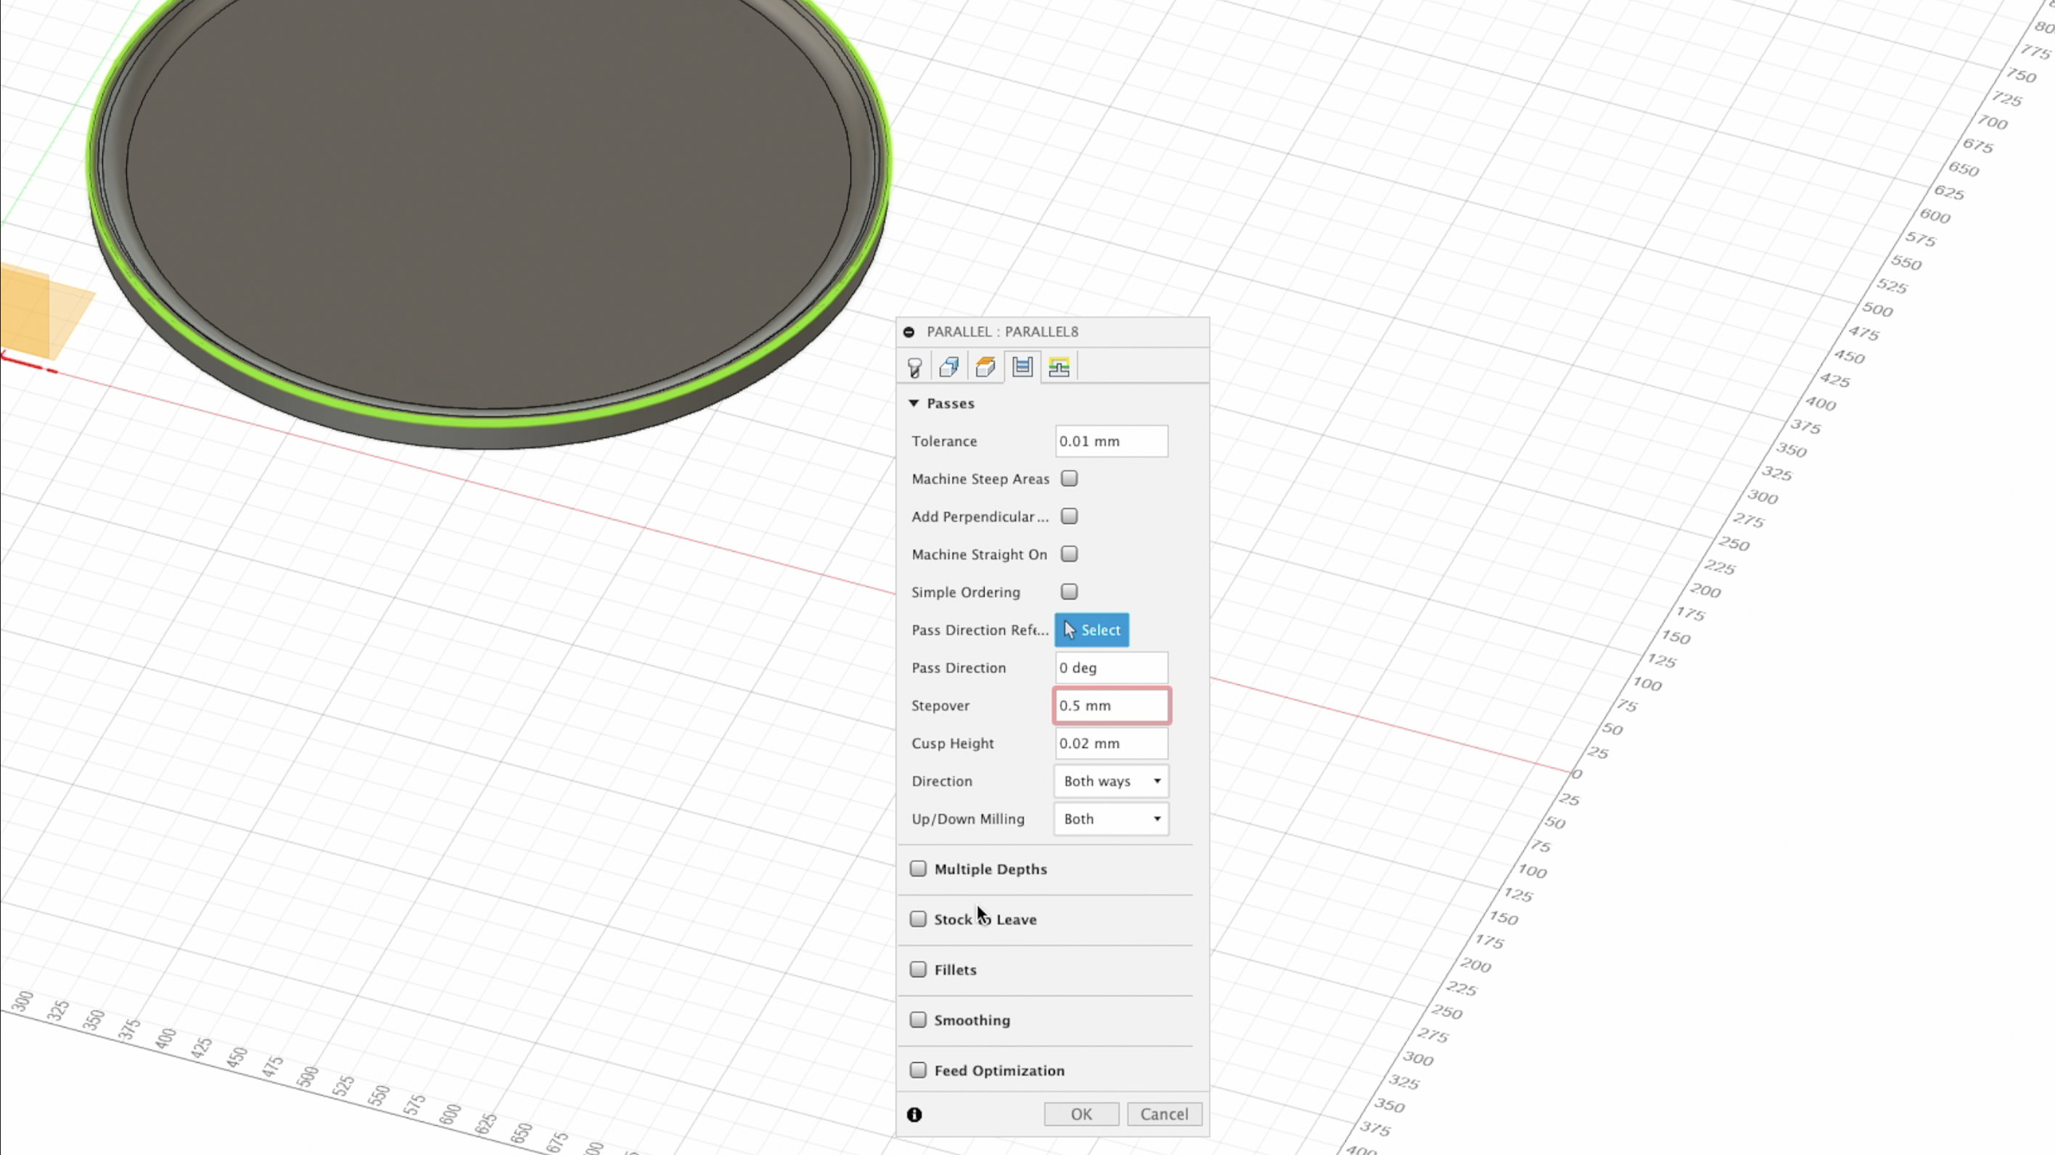Screen dimensions: 2055x1155
Task: Open the Tool tab icon
Action: point(914,367)
